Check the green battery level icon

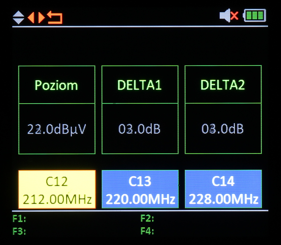coord(255,15)
